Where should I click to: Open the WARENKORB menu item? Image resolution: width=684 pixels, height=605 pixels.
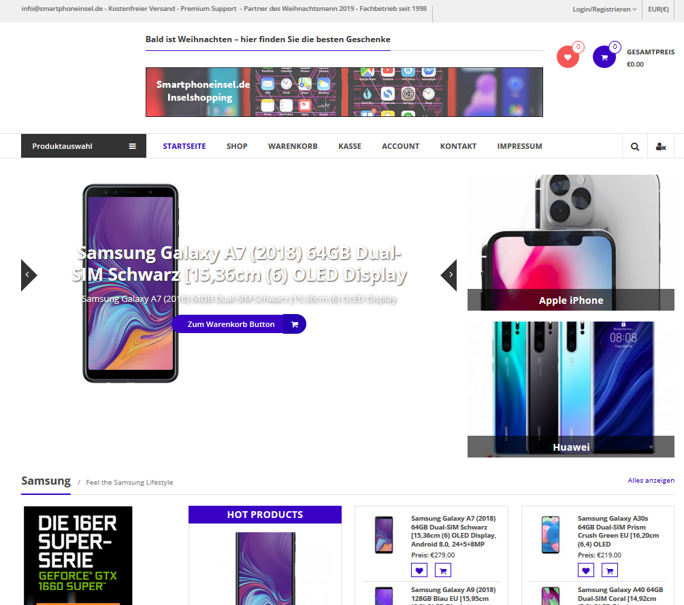click(293, 146)
